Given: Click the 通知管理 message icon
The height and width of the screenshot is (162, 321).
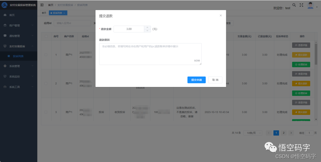Looking at the screenshot, I should point(5,36).
